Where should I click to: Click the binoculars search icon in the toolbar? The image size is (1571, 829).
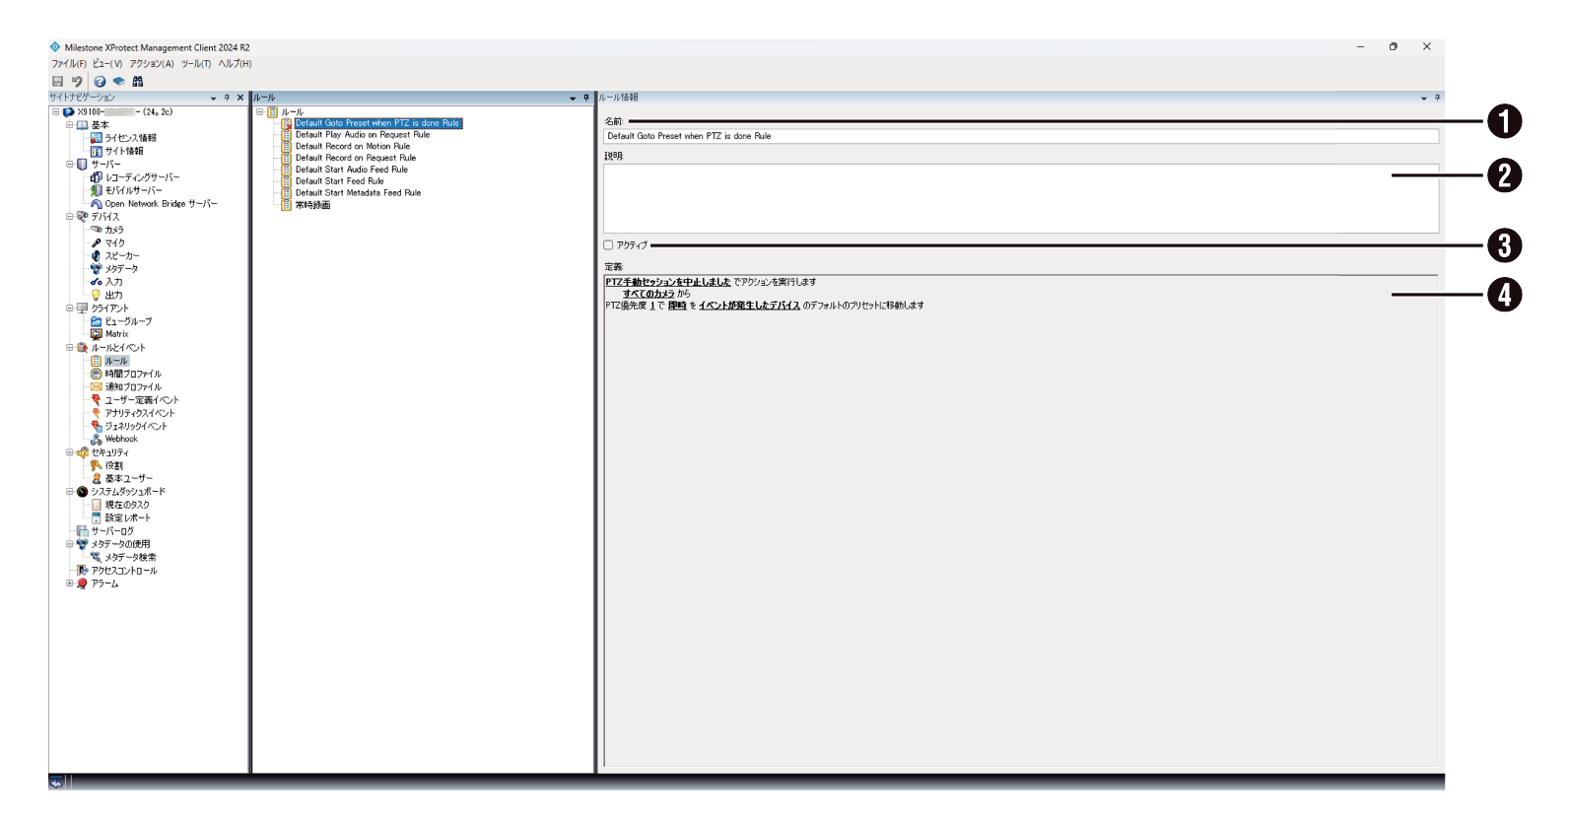(x=138, y=82)
